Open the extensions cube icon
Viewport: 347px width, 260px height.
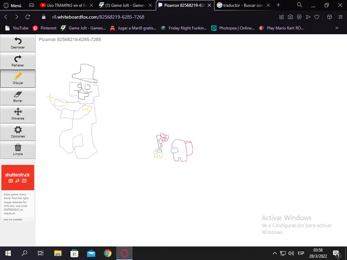point(330,17)
